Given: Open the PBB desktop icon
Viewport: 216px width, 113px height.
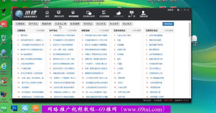Looking at the screenshot, I should coord(4,109).
